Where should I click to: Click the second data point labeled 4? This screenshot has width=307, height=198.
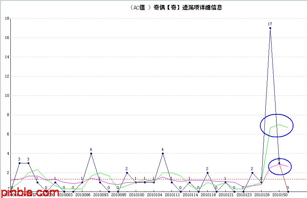[163, 153]
